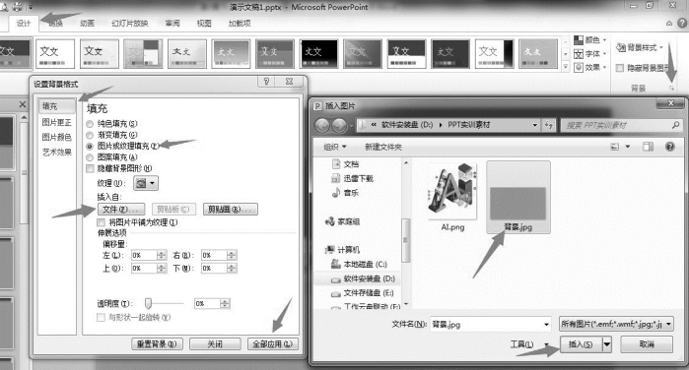Switch to the 设计 ribbon tab
The height and width of the screenshot is (370, 689).
[x=24, y=24]
